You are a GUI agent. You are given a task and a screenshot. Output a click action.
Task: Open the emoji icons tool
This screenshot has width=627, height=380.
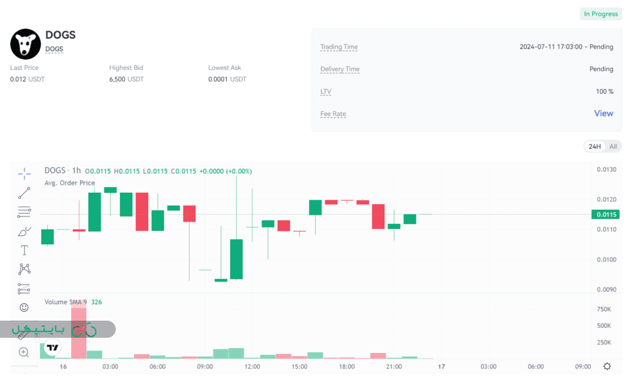[x=24, y=307]
